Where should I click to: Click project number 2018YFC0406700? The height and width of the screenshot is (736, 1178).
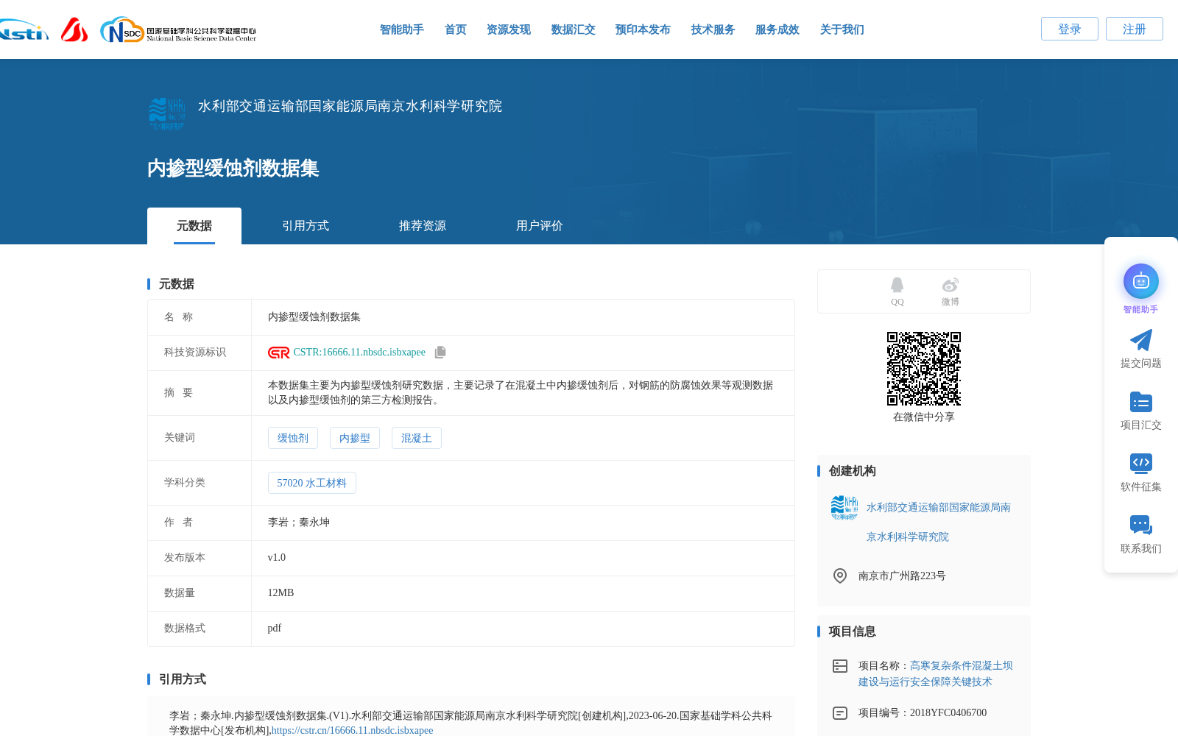click(x=948, y=713)
